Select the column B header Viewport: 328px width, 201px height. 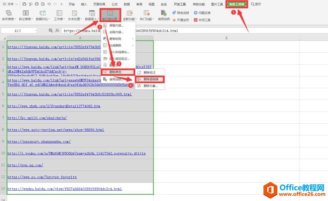(x=226, y=38)
